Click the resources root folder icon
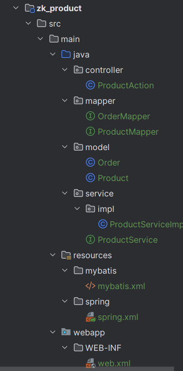The image size is (183, 371). click(x=66, y=255)
